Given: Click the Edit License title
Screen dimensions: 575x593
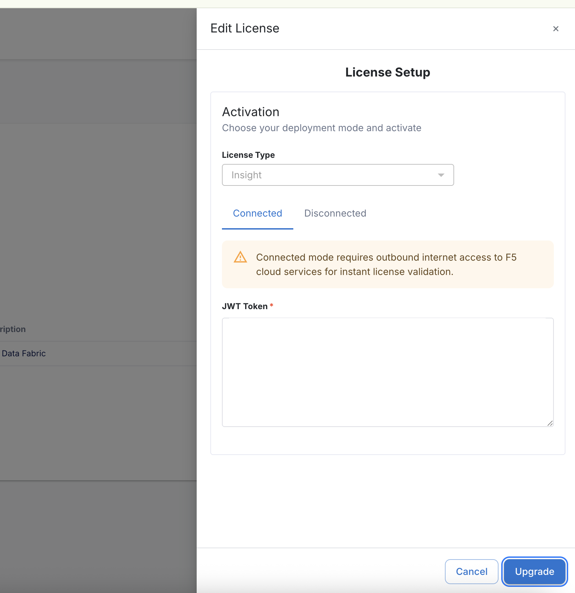Looking at the screenshot, I should coord(245,28).
